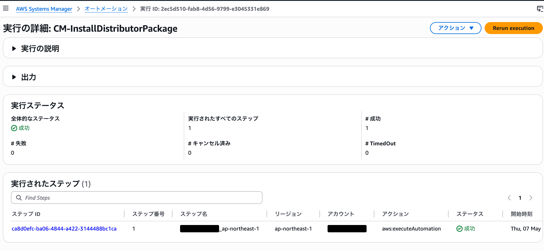Open the オートメーション breadcrumb link
Viewport: 544px width, 250px height.
point(106,9)
